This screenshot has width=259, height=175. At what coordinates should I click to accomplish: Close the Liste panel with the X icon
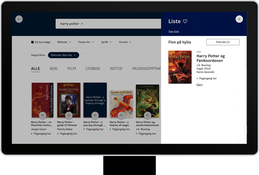click(x=239, y=19)
